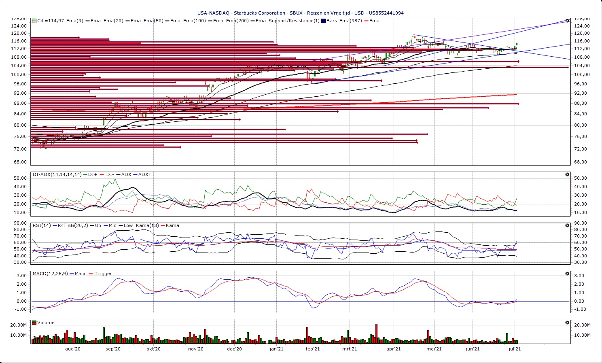Select the Ema(9) legend label
The height and width of the screenshot is (363, 602).
(x=74, y=21)
